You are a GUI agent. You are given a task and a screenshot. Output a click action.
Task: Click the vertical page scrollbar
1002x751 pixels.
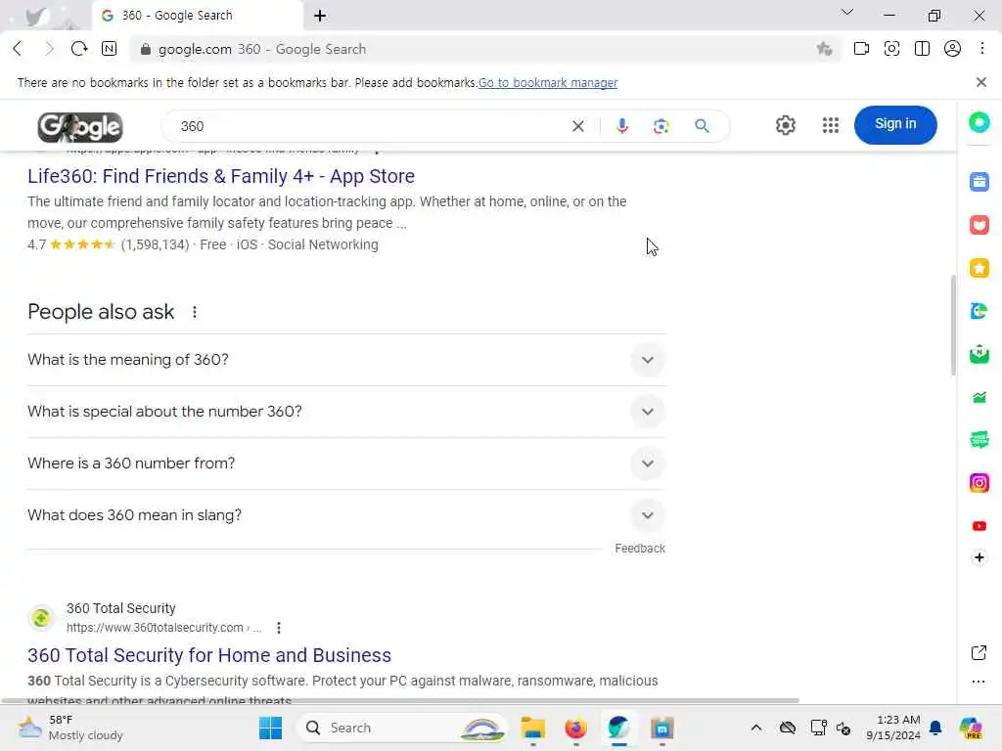point(953,325)
